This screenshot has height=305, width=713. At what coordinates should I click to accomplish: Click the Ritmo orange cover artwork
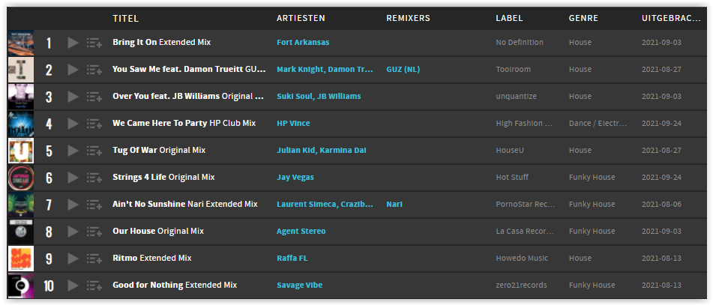click(x=21, y=259)
